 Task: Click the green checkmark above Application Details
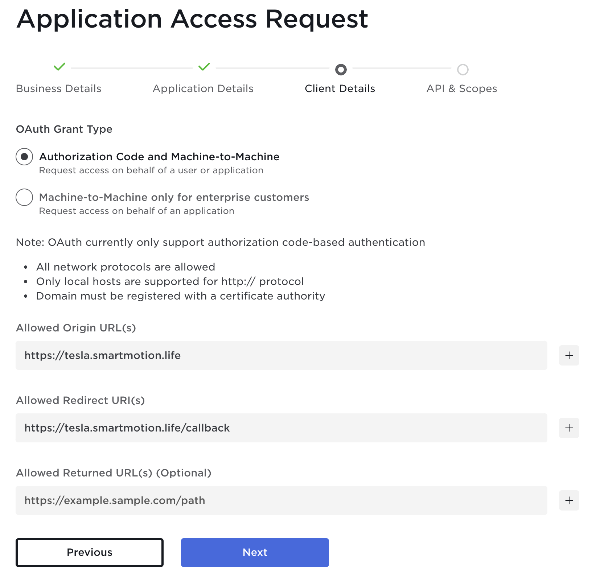203,67
